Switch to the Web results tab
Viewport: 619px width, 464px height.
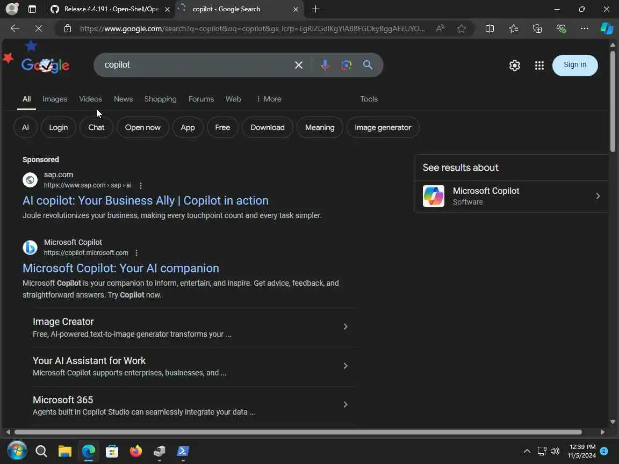[x=233, y=99]
